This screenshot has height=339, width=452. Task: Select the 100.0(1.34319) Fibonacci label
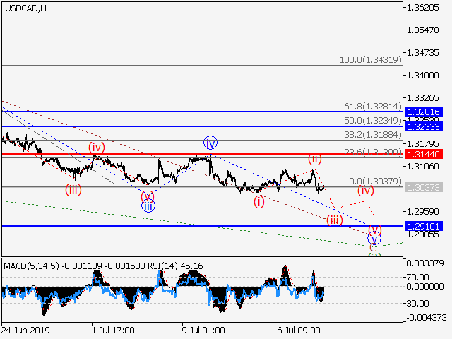tap(370, 60)
